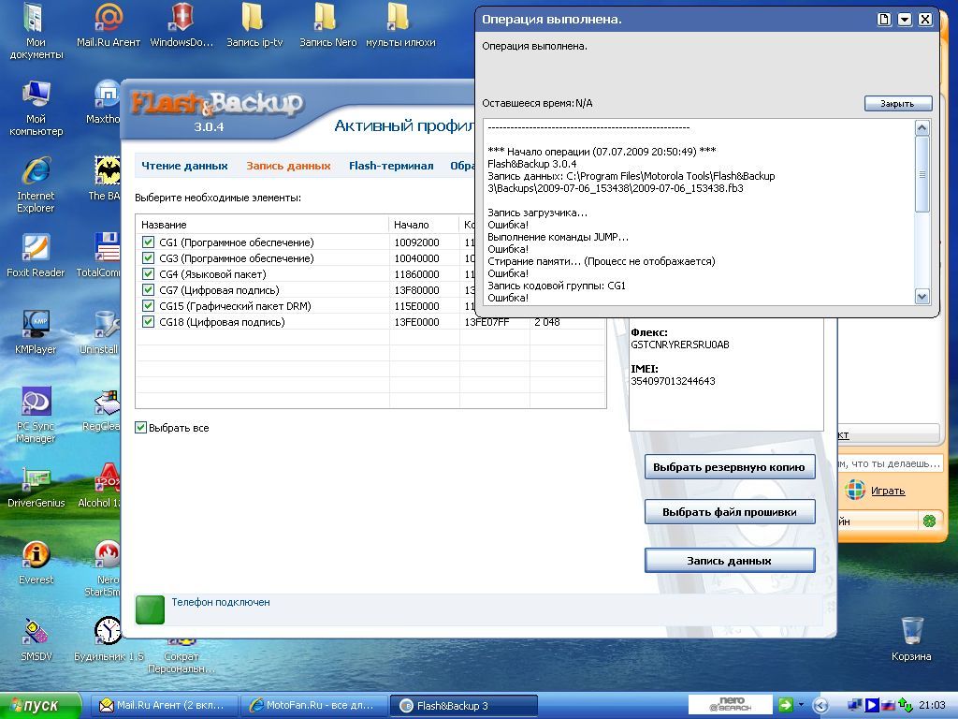Screen dimensions: 958x719
Task: Click the Запись данных button at the bottom right
Action: click(x=730, y=561)
